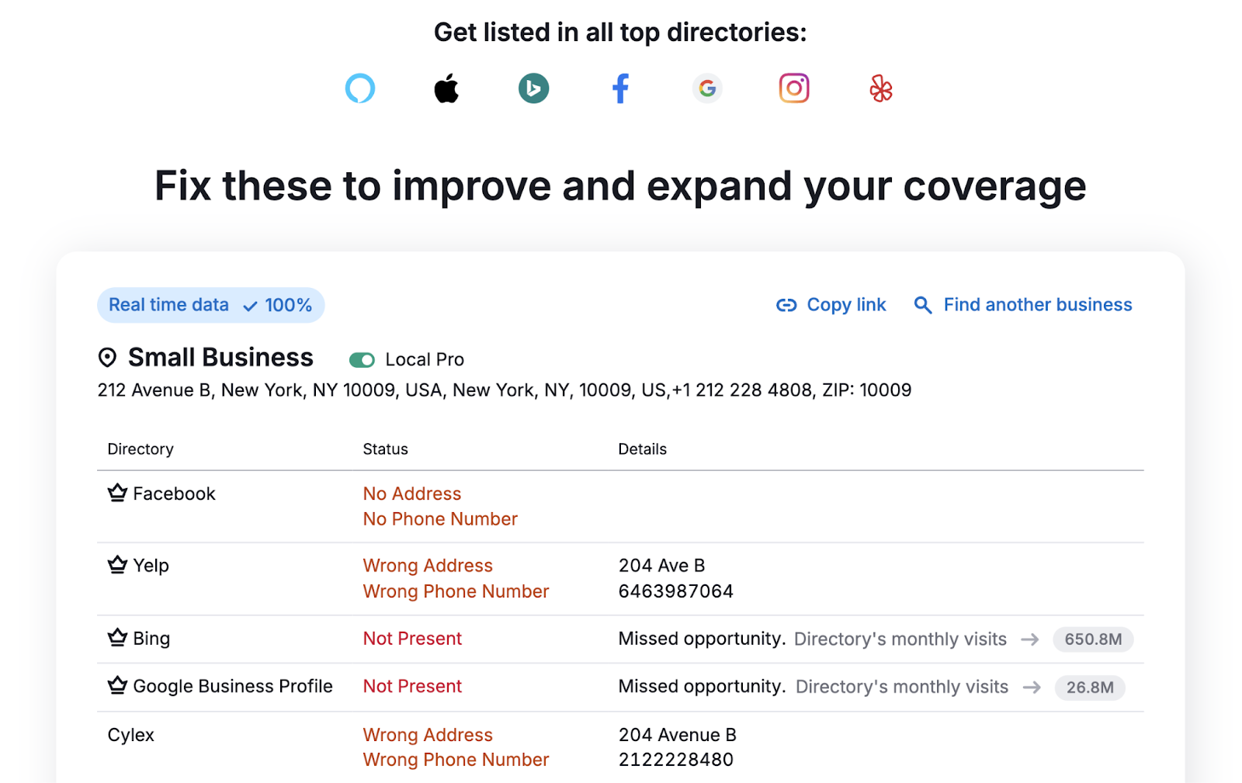Image resolution: width=1242 pixels, height=783 pixels.
Task: Click the Facebook logo under top directories
Action: 620,88
